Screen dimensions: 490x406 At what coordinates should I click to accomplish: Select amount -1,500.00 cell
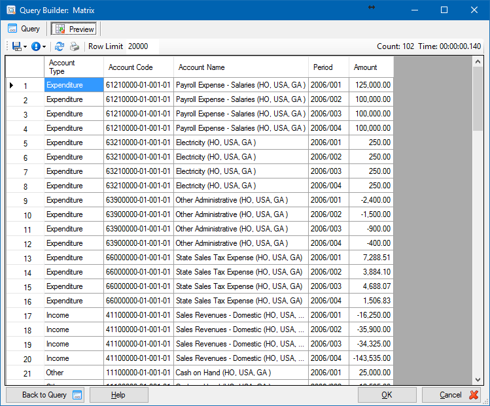coord(371,214)
